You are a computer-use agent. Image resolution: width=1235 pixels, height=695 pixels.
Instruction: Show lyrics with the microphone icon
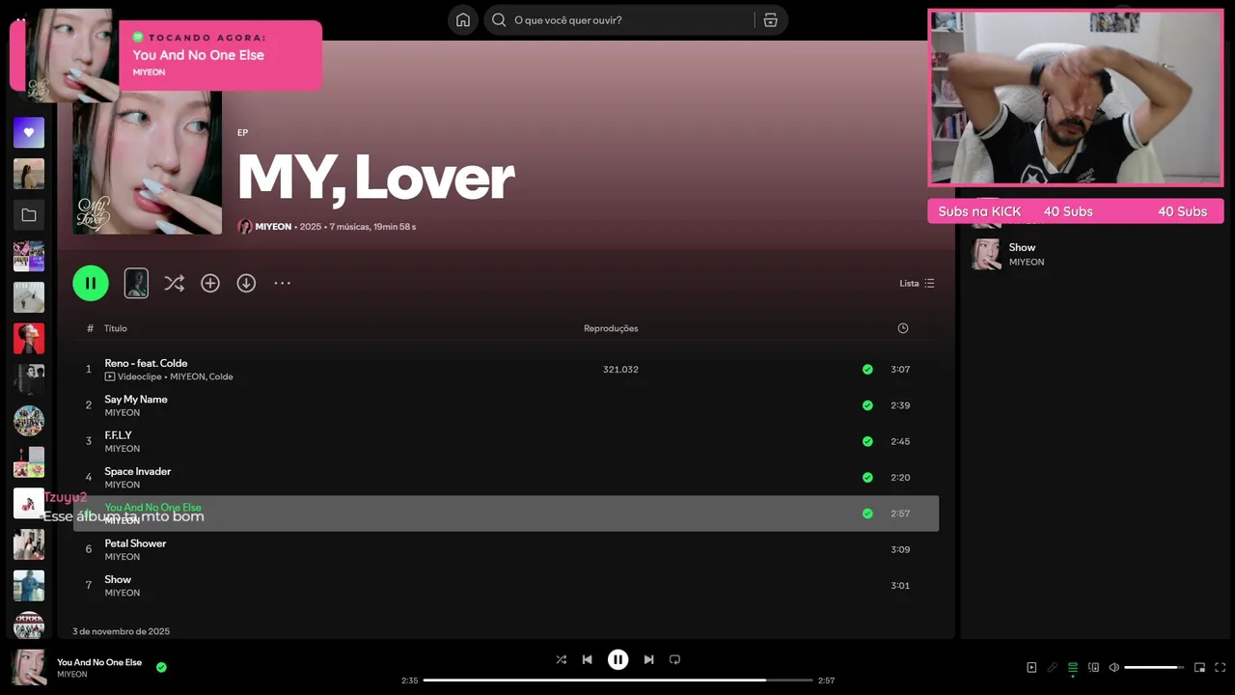tap(1053, 667)
